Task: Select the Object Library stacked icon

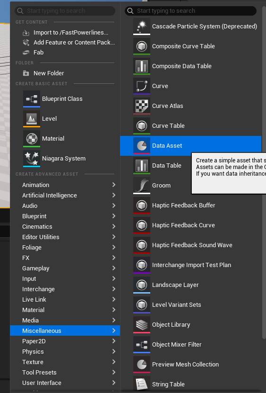Action: pyautogui.click(x=142, y=324)
